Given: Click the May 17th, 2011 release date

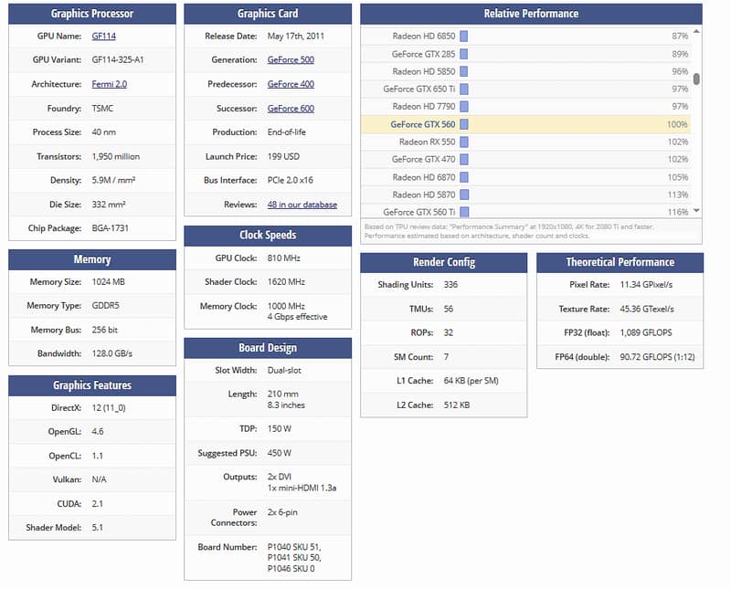Looking at the screenshot, I should tap(295, 36).
